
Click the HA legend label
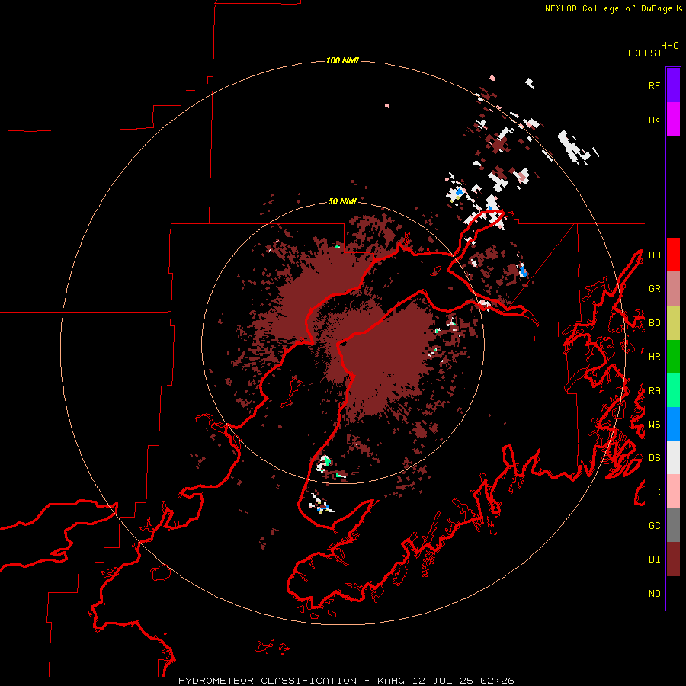(x=654, y=255)
